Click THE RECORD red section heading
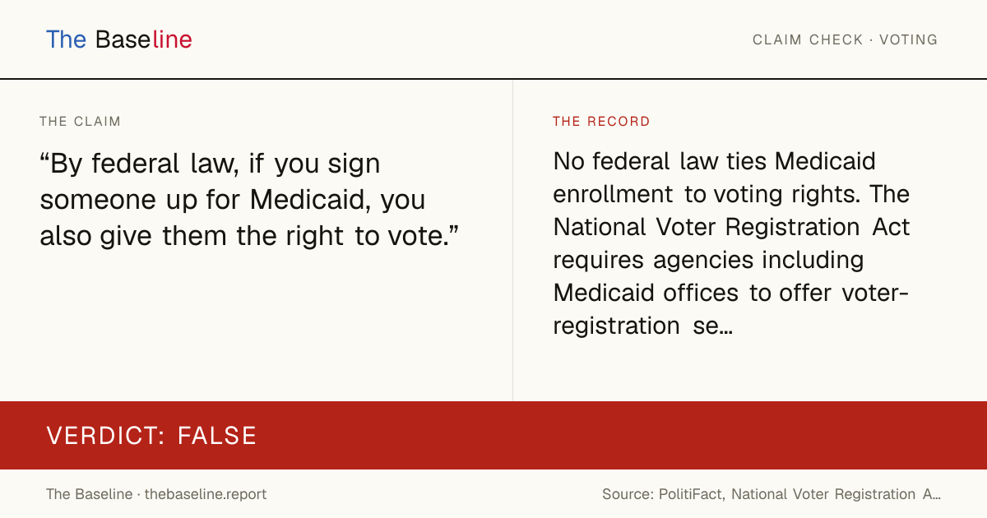987x518 pixels. pos(601,122)
